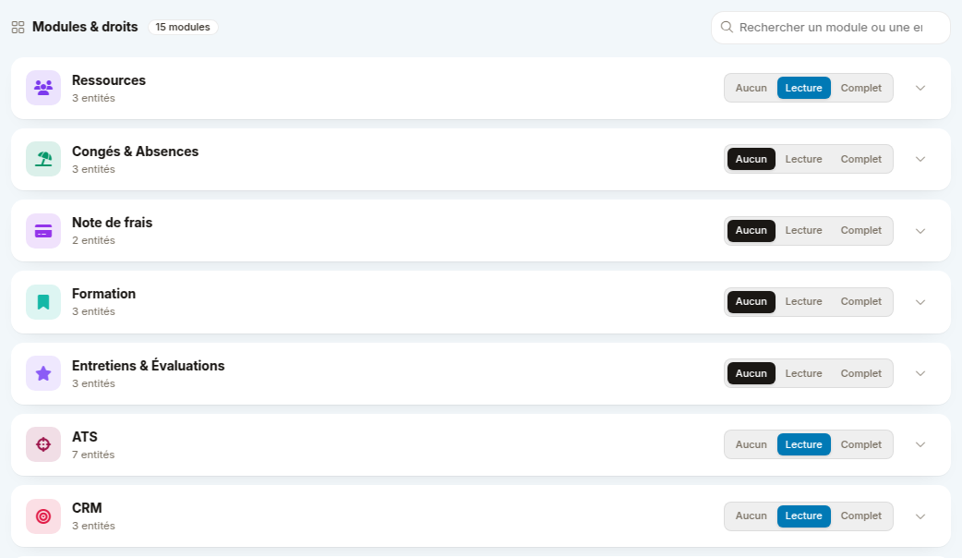Image resolution: width=962 pixels, height=558 pixels.
Task: Select Aucun for CRM module
Action: [751, 516]
